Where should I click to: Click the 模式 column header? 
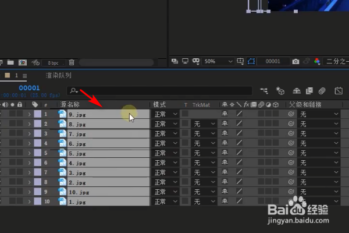(x=159, y=104)
